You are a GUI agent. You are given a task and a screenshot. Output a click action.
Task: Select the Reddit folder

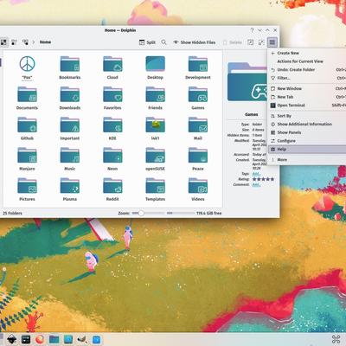coord(112,189)
